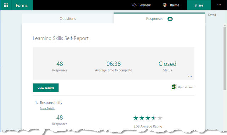Screen dimensions: 227x135
Task: Open the Theme picker
Action: [x=171, y=5]
